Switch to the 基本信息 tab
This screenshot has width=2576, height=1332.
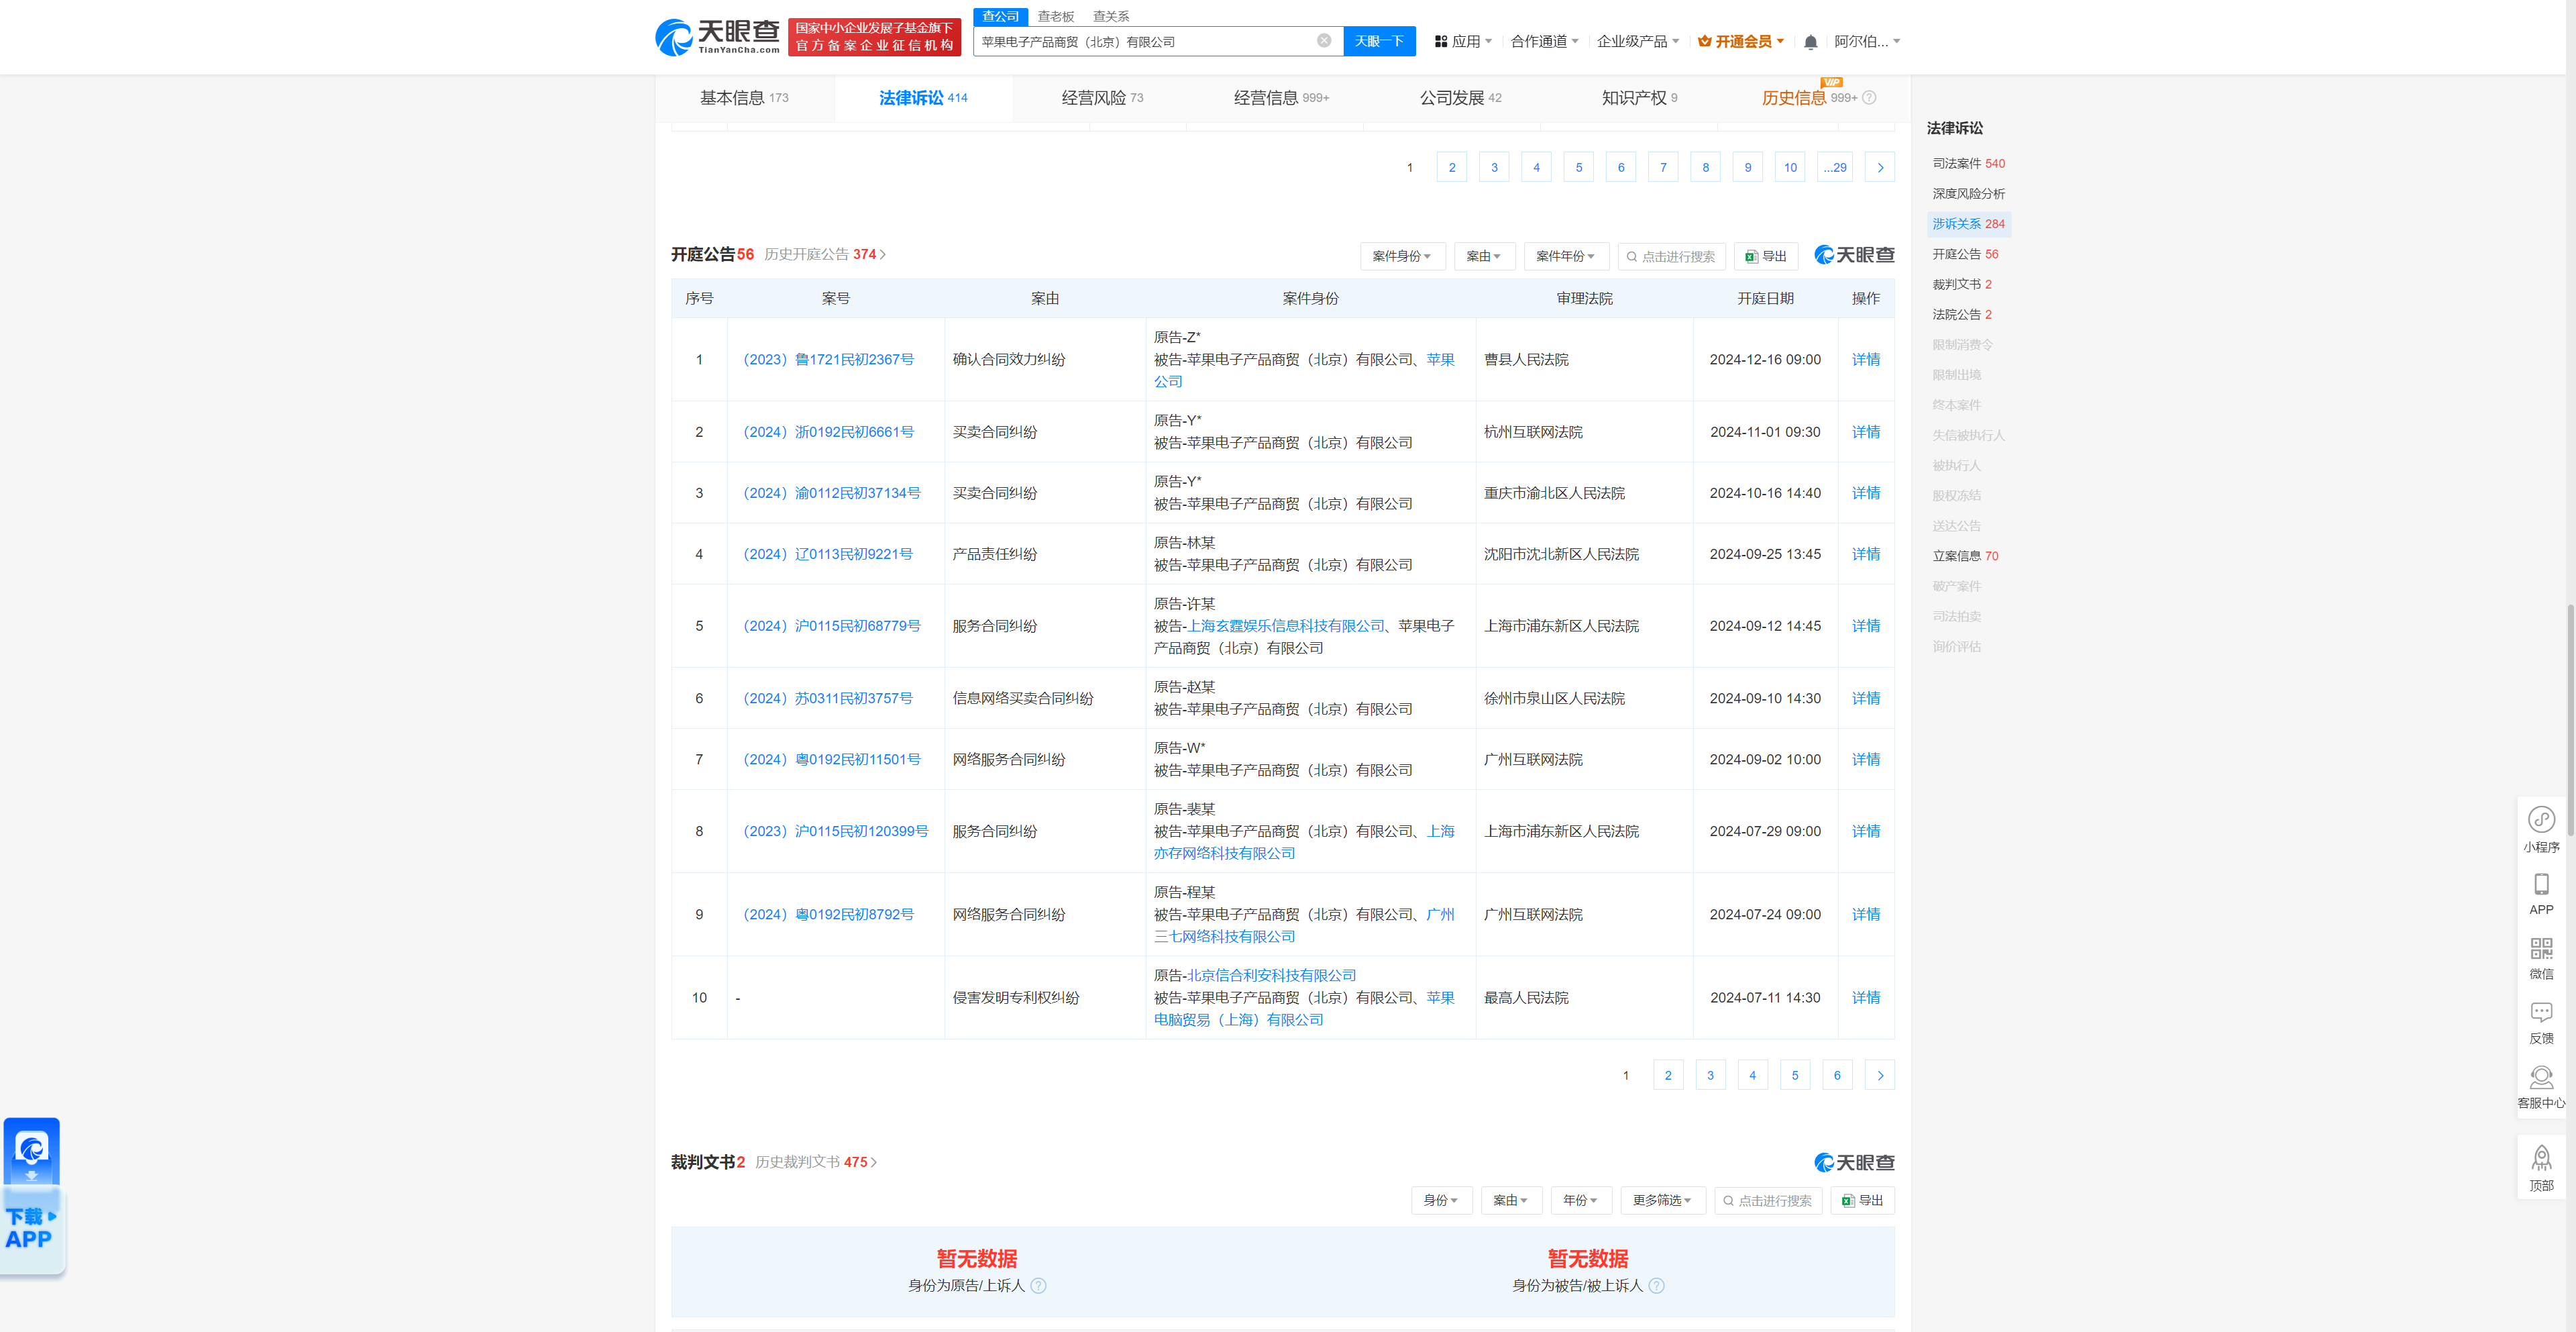click(x=744, y=98)
